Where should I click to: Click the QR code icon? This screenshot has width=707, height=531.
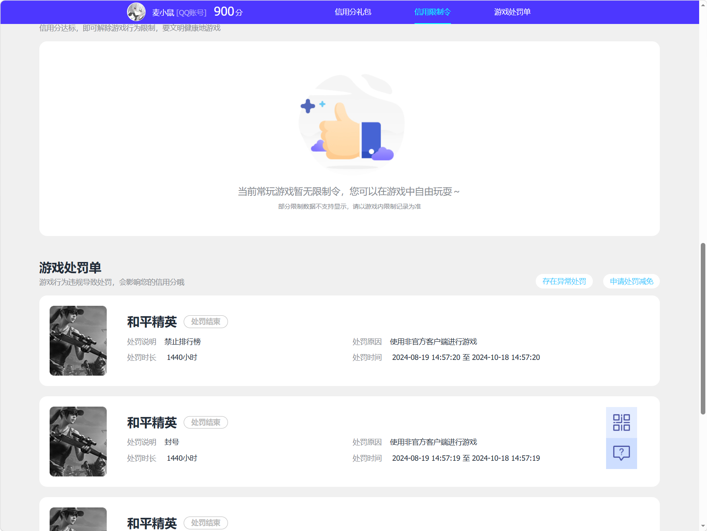tap(621, 422)
